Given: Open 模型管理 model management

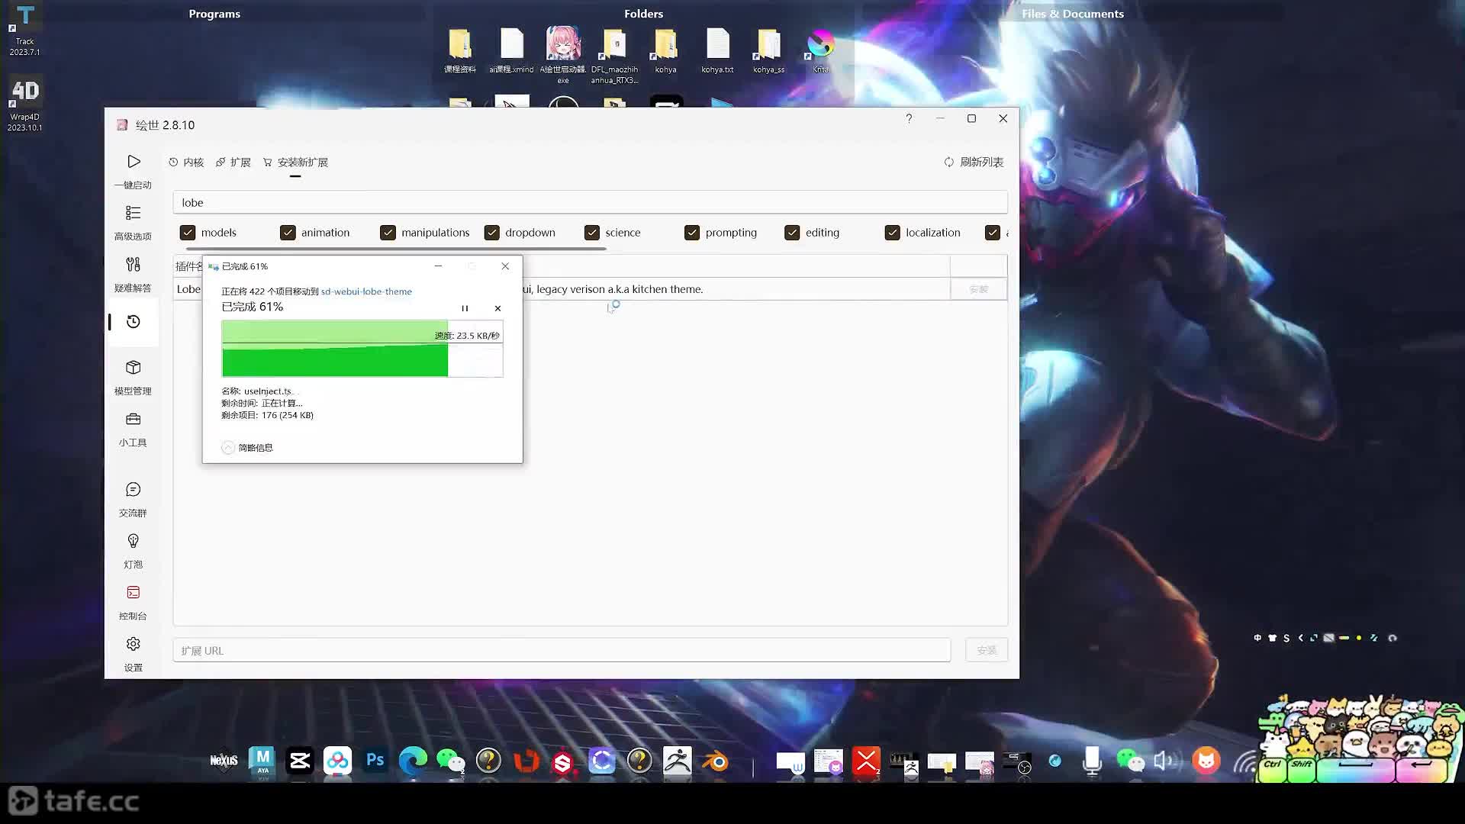Looking at the screenshot, I should point(133,377).
